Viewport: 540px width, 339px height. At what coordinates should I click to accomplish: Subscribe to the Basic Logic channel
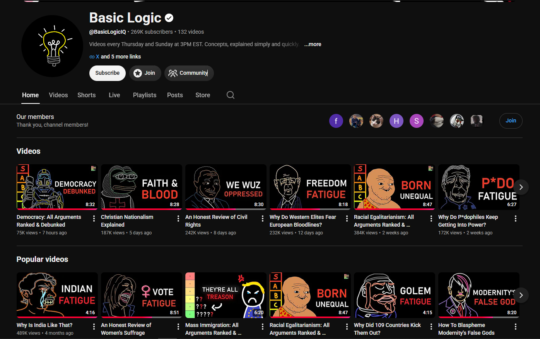[108, 73]
